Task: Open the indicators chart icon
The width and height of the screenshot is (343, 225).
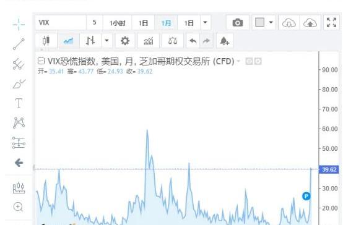Action: tap(149, 41)
